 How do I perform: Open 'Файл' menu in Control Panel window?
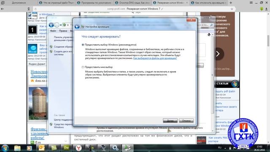[53, 31]
